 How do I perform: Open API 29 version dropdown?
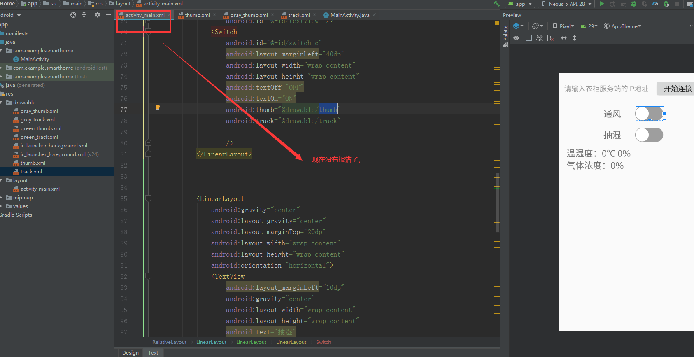tap(589, 26)
